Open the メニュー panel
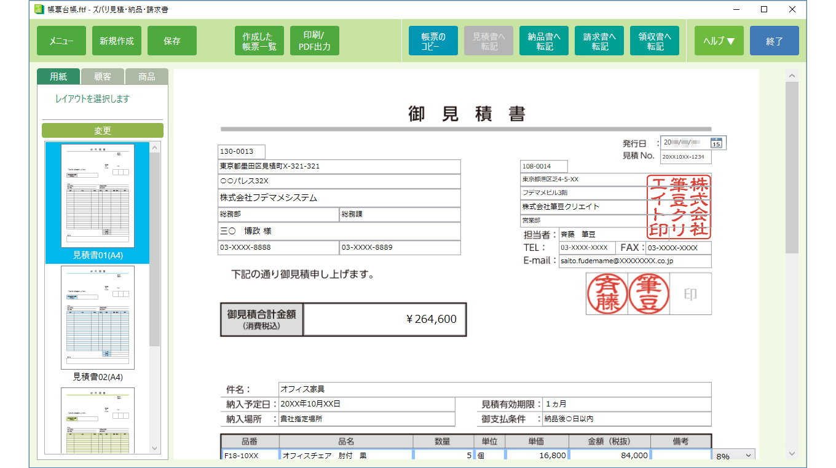The image size is (836, 468). pos(61,40)
